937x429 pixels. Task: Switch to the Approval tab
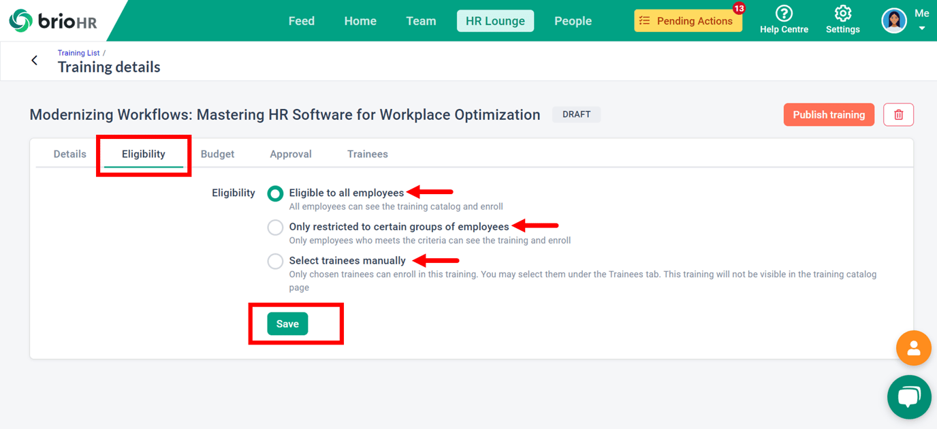[291, 154]
